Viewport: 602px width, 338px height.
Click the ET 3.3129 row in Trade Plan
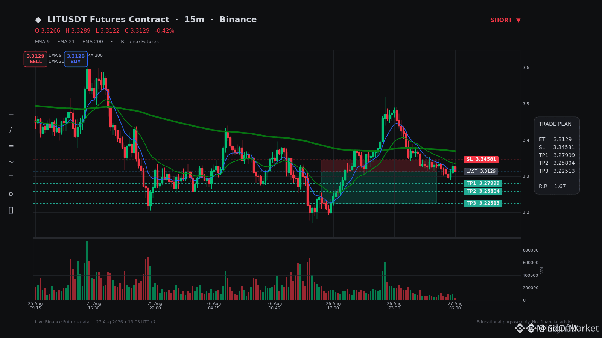555,140
